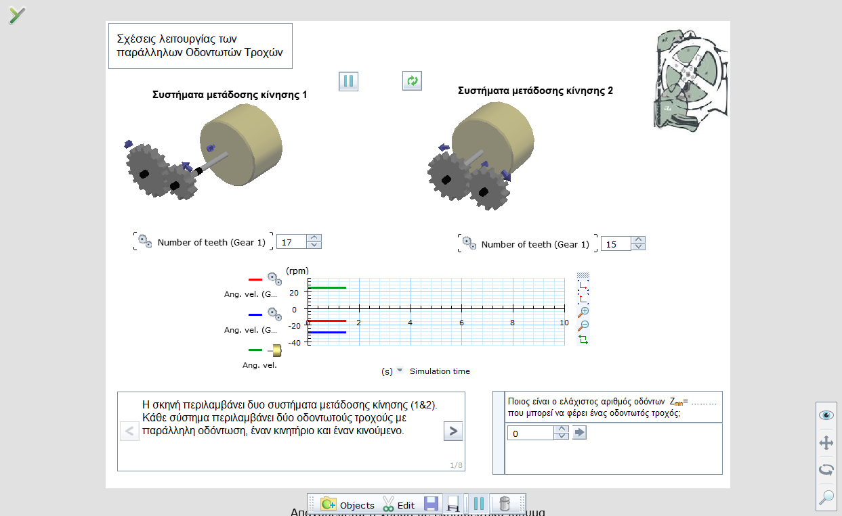Viewport: 842px width, 516px height.
Task: Click the Simulation time axis label
Action: coord(440,371)
